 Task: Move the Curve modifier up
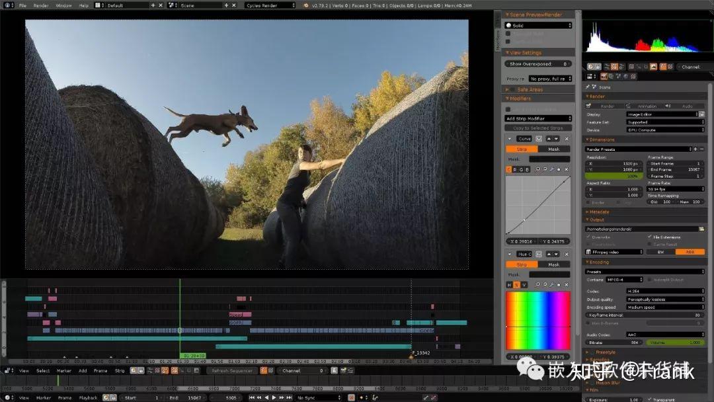pos(549,139)
